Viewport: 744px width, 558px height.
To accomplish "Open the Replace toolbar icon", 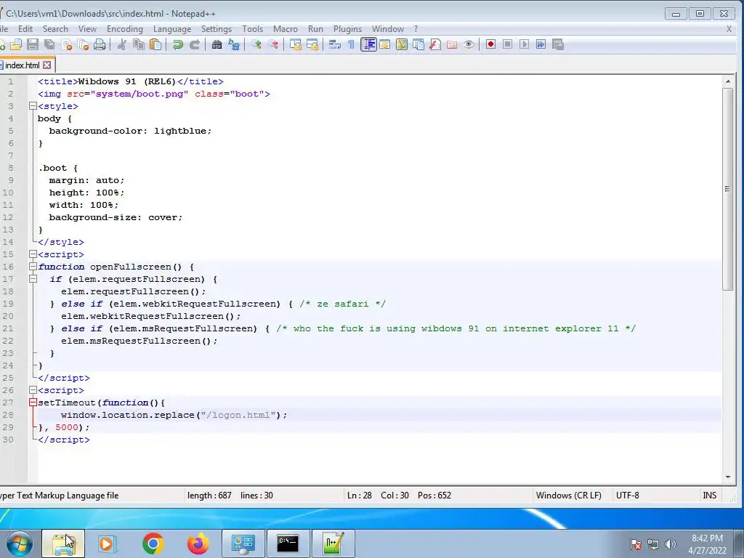I will [x=234, y=44].
